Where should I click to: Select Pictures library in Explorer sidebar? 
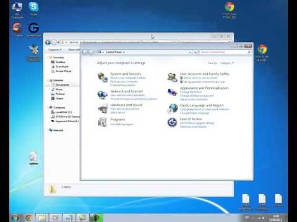pyautogui.click(x=58, y=94)
